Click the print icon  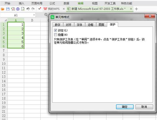click(18, 9)
